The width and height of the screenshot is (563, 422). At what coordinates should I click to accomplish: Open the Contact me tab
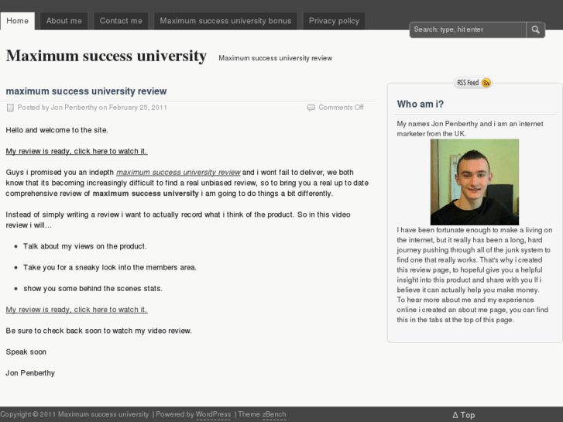pos(121,21)
